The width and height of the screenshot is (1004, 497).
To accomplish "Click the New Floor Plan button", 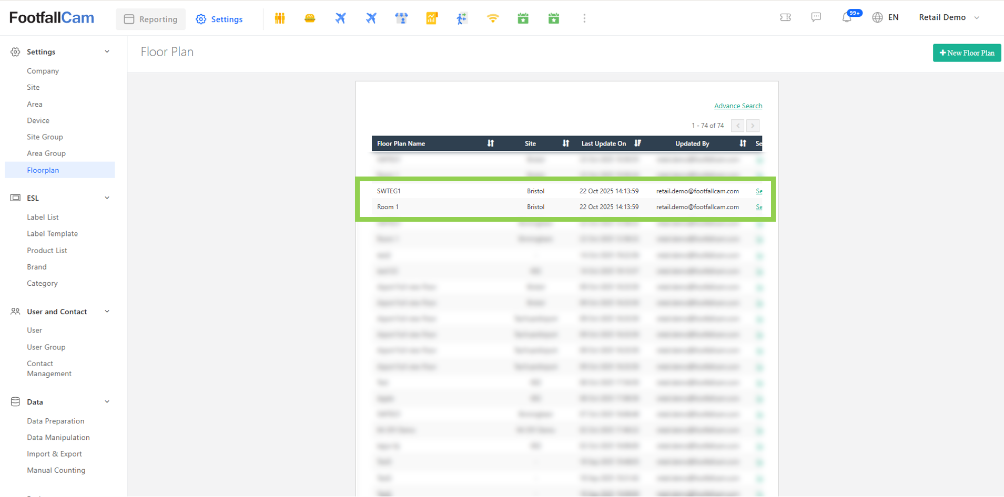I will point(966,53).
